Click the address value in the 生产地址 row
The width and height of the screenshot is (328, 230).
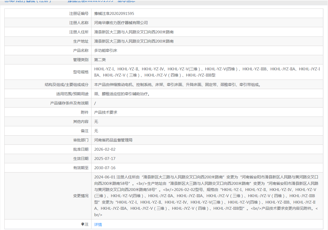[x=134, y=41]
